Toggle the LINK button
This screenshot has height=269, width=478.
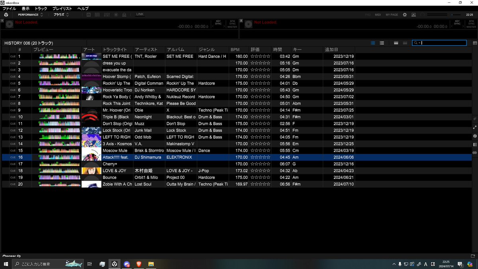coord(140,14)
